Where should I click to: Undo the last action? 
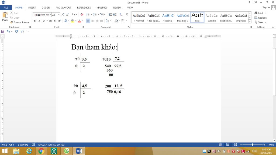coord(8,31)
